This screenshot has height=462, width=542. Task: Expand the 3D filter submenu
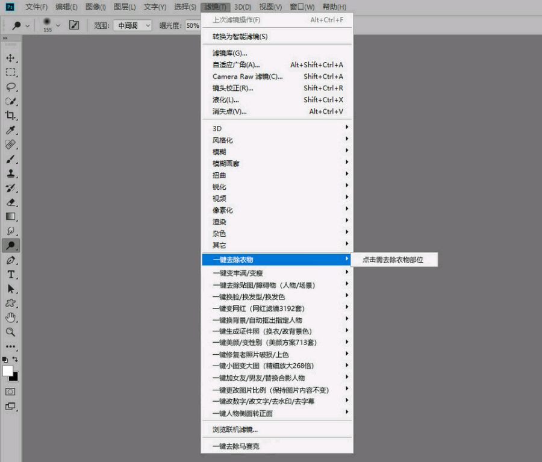point(277,128)
